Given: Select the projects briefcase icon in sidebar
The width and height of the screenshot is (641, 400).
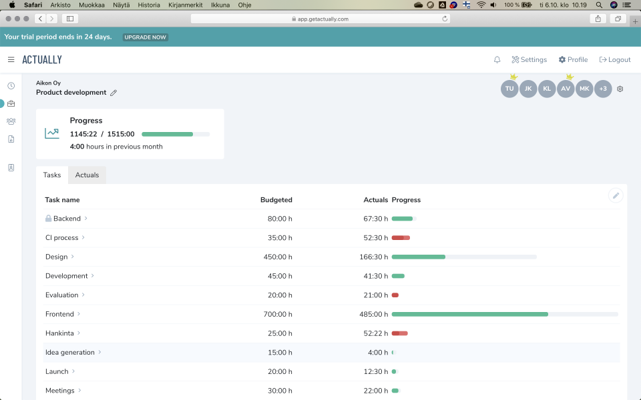Looking at the screenshot, I should click(x=10, y=103).
